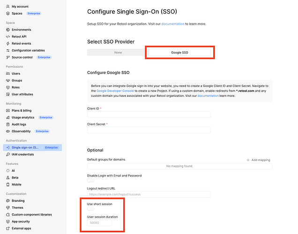Select the None SSO provider option
The width and height of the screenshot is (298, 234).
[118, 52]
